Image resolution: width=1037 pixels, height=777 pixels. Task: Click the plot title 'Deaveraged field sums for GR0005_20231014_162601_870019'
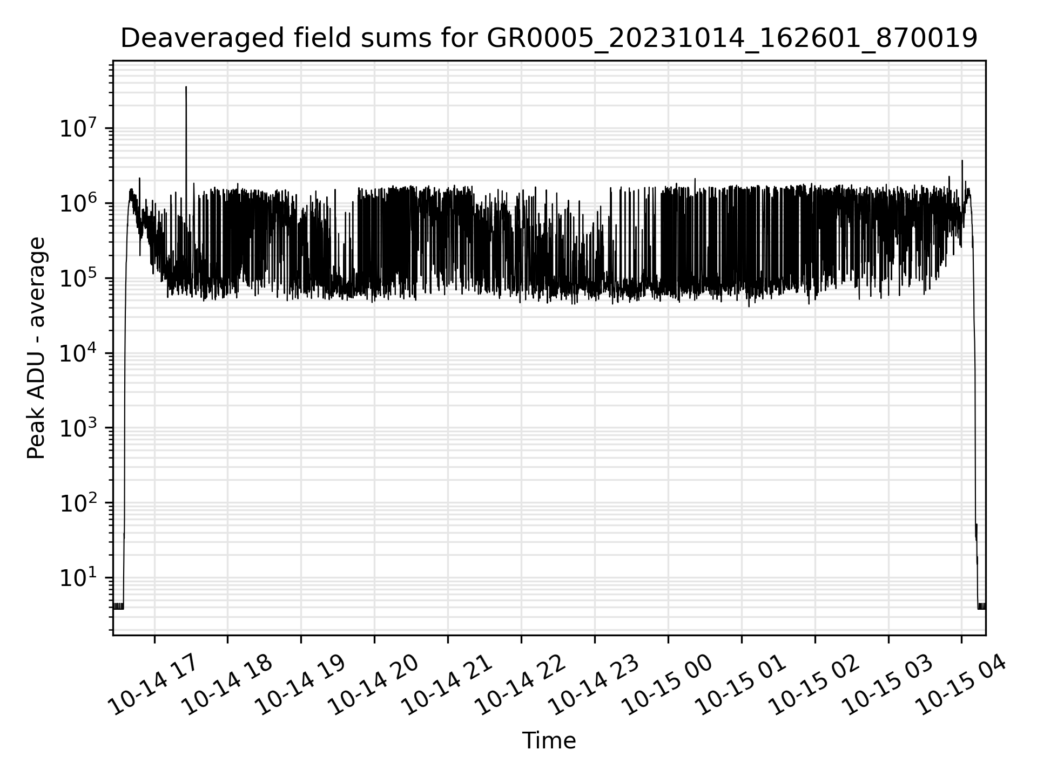(x=549, y=39)
